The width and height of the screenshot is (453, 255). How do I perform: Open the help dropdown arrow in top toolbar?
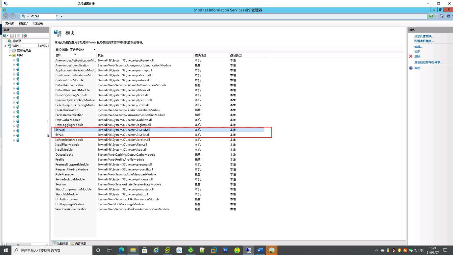452,16
